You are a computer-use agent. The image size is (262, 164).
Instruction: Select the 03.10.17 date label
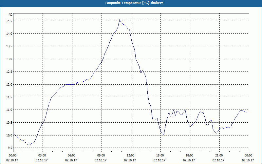248,160
